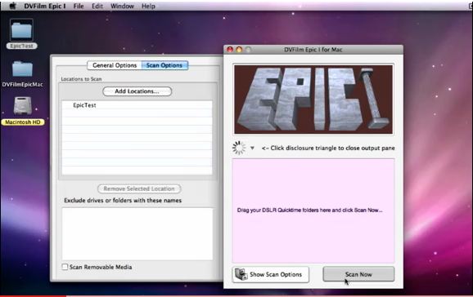
Task: Enable the Scan Removable Media checkbox
Action: pyautogui.click(x=65, y=267)
